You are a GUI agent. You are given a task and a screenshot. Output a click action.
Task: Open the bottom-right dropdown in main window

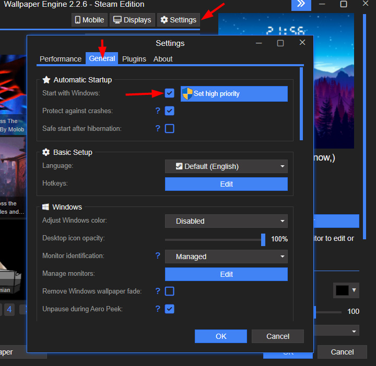coord(336,331)
